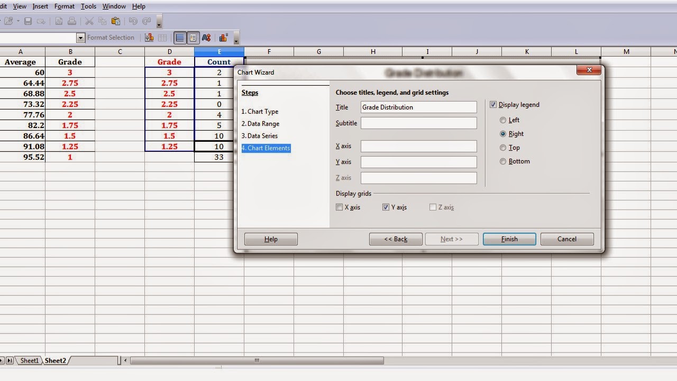Toggle the Legend On/Off icon
This screenshot has height=381, width=677.
pyautogui.click(x=193, y=37)
